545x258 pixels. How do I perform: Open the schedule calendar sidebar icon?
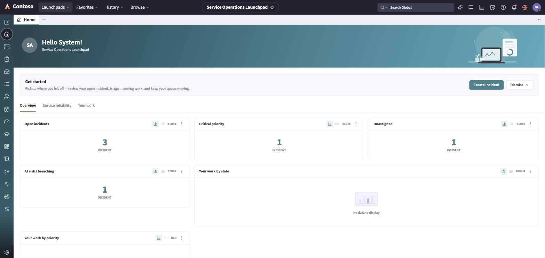click(x=7, y=109)
